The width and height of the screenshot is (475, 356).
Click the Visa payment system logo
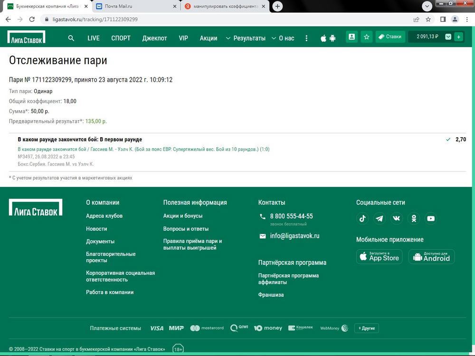pos(157,328)
